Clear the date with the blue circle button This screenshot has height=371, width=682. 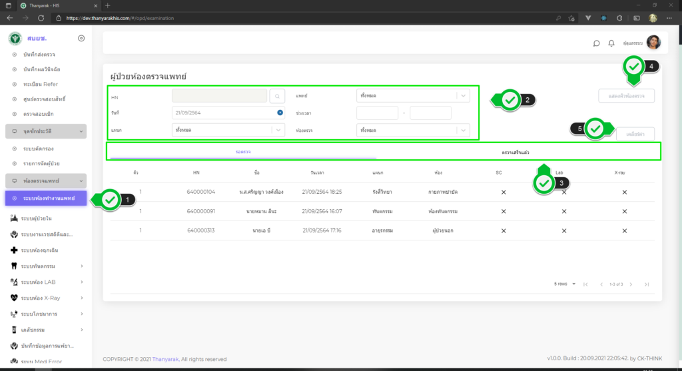click(280, 113)
